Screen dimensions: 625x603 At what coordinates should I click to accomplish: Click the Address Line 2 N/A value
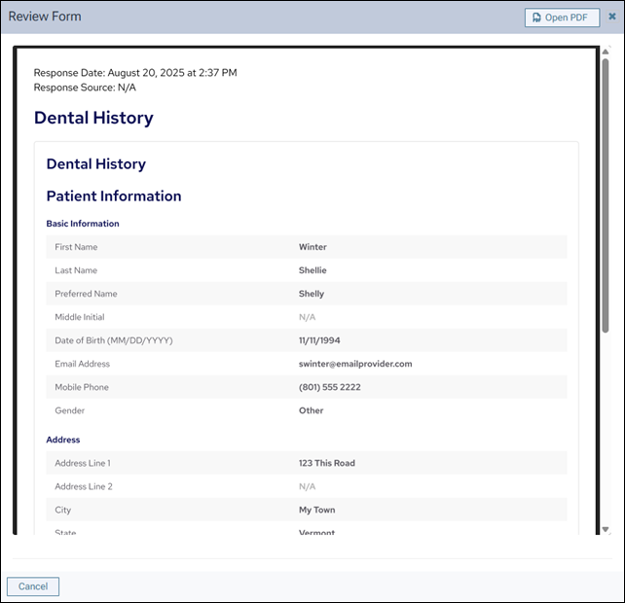tap(307, 486)
